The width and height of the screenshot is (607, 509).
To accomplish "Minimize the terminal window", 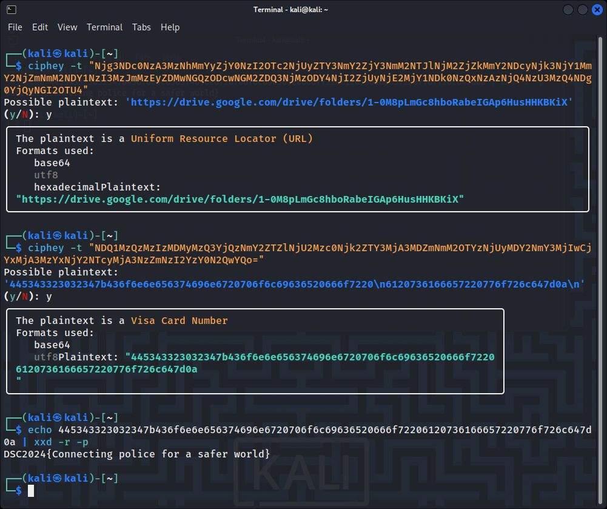I will pos(568,10).
